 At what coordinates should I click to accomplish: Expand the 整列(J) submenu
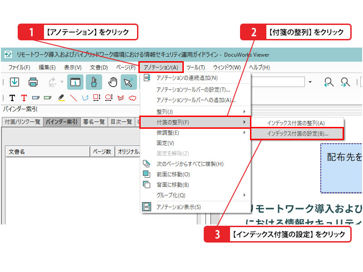click(196, 112)
